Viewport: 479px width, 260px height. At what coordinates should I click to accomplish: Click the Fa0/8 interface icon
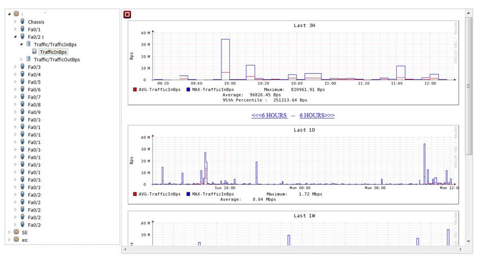(x=23, y=104)
